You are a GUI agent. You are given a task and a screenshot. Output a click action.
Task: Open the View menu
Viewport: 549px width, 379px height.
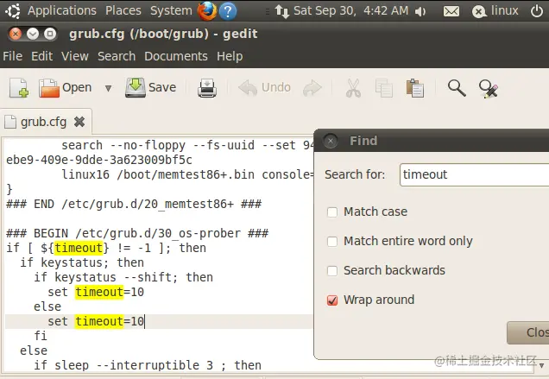pos(75,56)
